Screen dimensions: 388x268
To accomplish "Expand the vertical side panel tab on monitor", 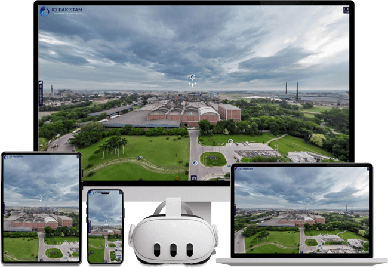I will [x=41, y=93].
